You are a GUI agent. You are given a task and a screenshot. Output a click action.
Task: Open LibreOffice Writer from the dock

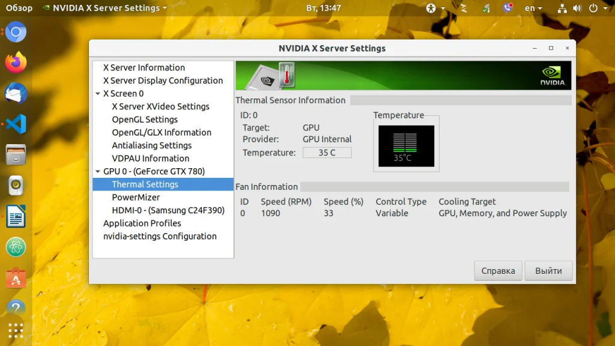tap(16, 216)
